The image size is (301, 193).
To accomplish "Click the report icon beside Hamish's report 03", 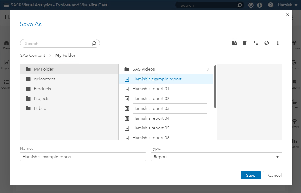I will point(126,109).
